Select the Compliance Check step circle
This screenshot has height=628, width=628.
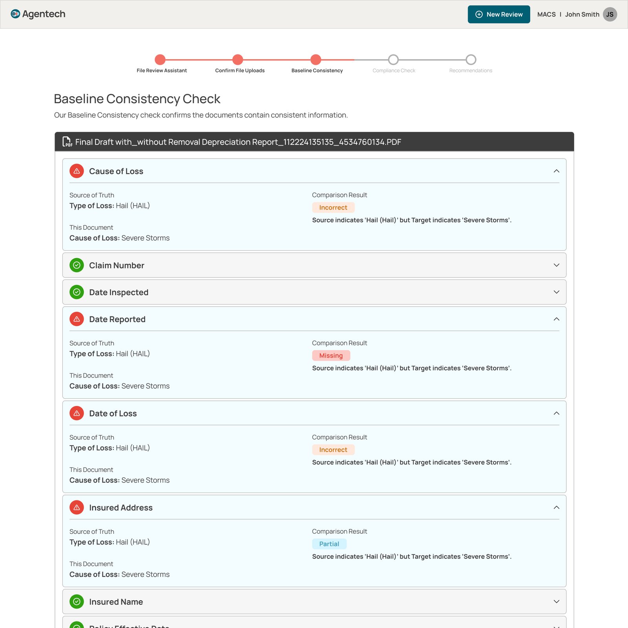point(393,60)
